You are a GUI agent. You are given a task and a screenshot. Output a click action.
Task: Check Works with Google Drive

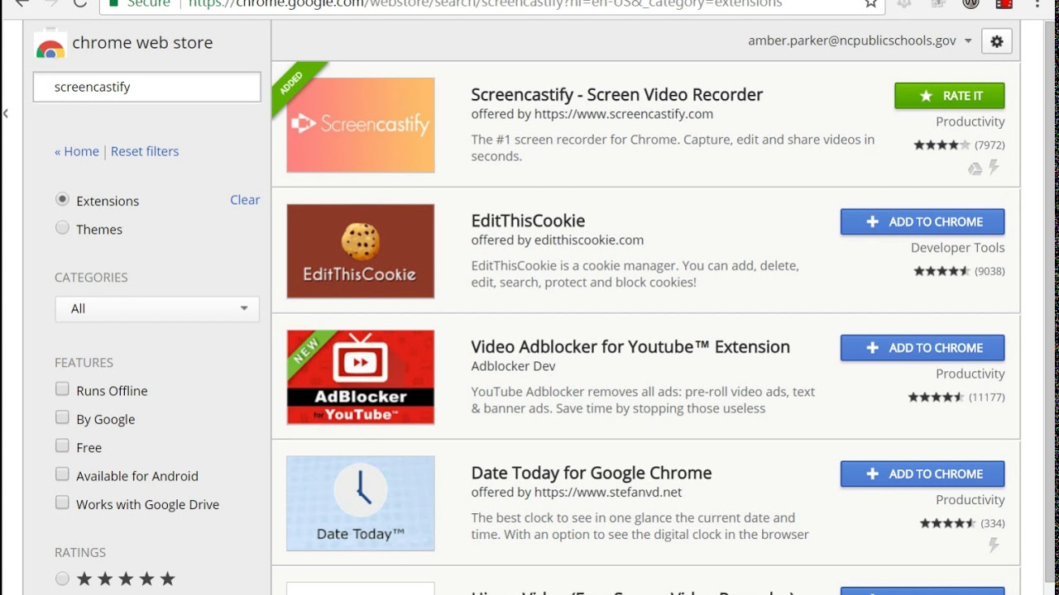click(62, 503)
